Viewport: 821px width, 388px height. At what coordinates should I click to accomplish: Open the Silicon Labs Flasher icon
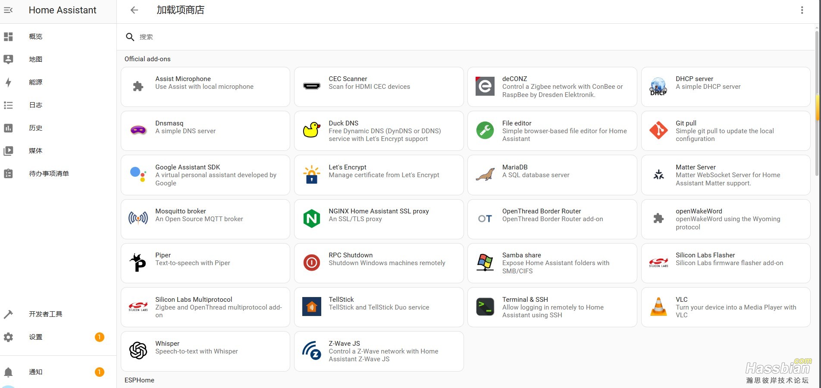pyautogui.click(x=658, y=263)
